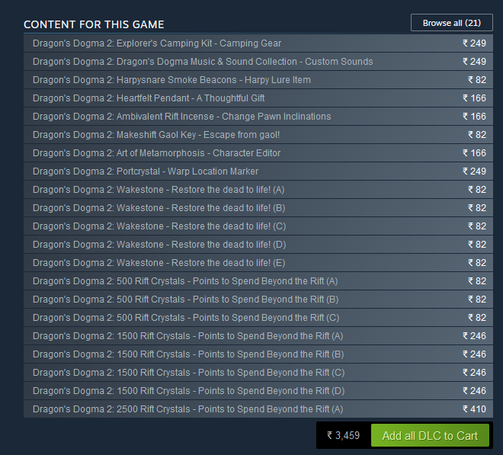Open Music & Sound Collection DLC

pos(203,62)
